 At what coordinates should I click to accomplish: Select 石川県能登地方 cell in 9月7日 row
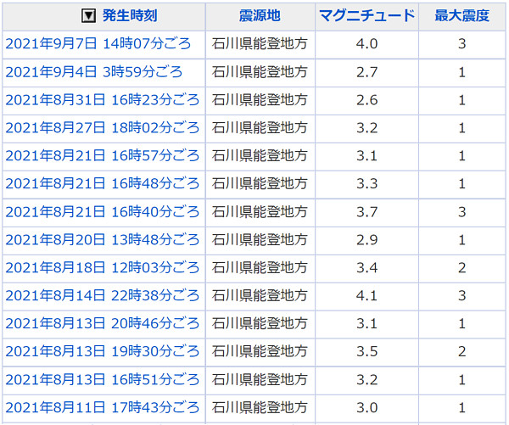(260, 44)
